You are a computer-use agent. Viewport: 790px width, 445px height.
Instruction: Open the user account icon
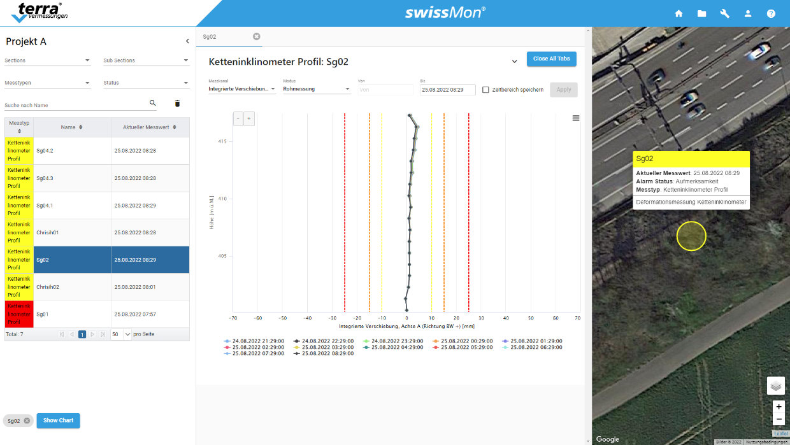tap(748, 13)
